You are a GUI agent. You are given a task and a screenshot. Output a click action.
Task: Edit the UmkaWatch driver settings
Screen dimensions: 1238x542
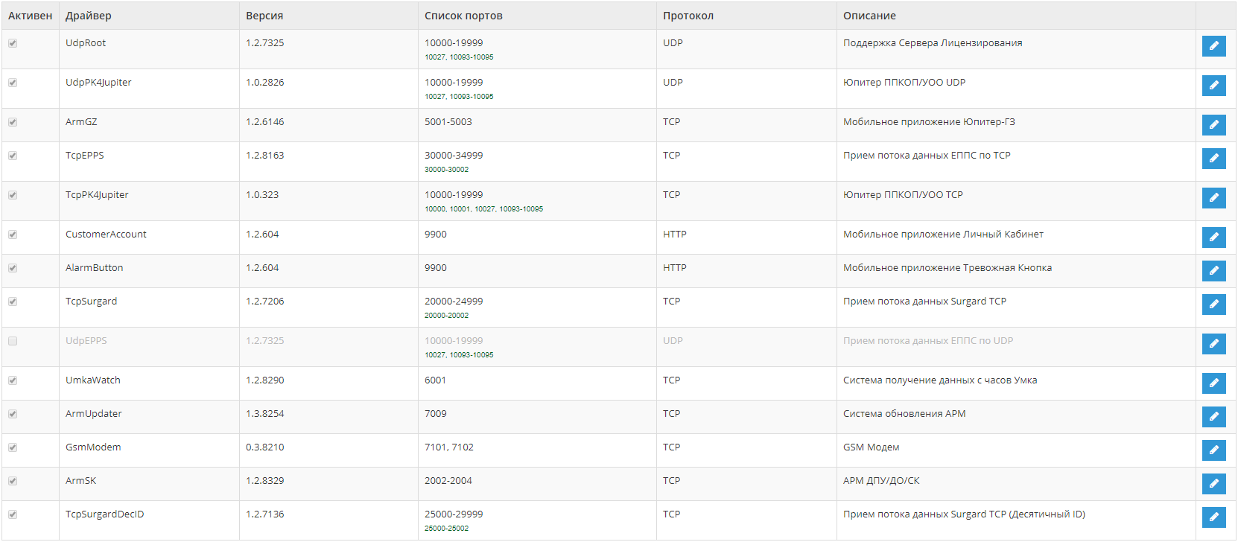coord(1213,383)
